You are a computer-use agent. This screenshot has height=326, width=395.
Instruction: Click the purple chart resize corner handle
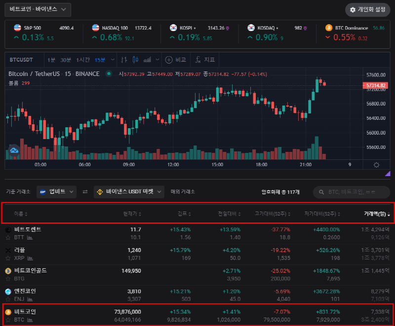[x=388, y=173]
